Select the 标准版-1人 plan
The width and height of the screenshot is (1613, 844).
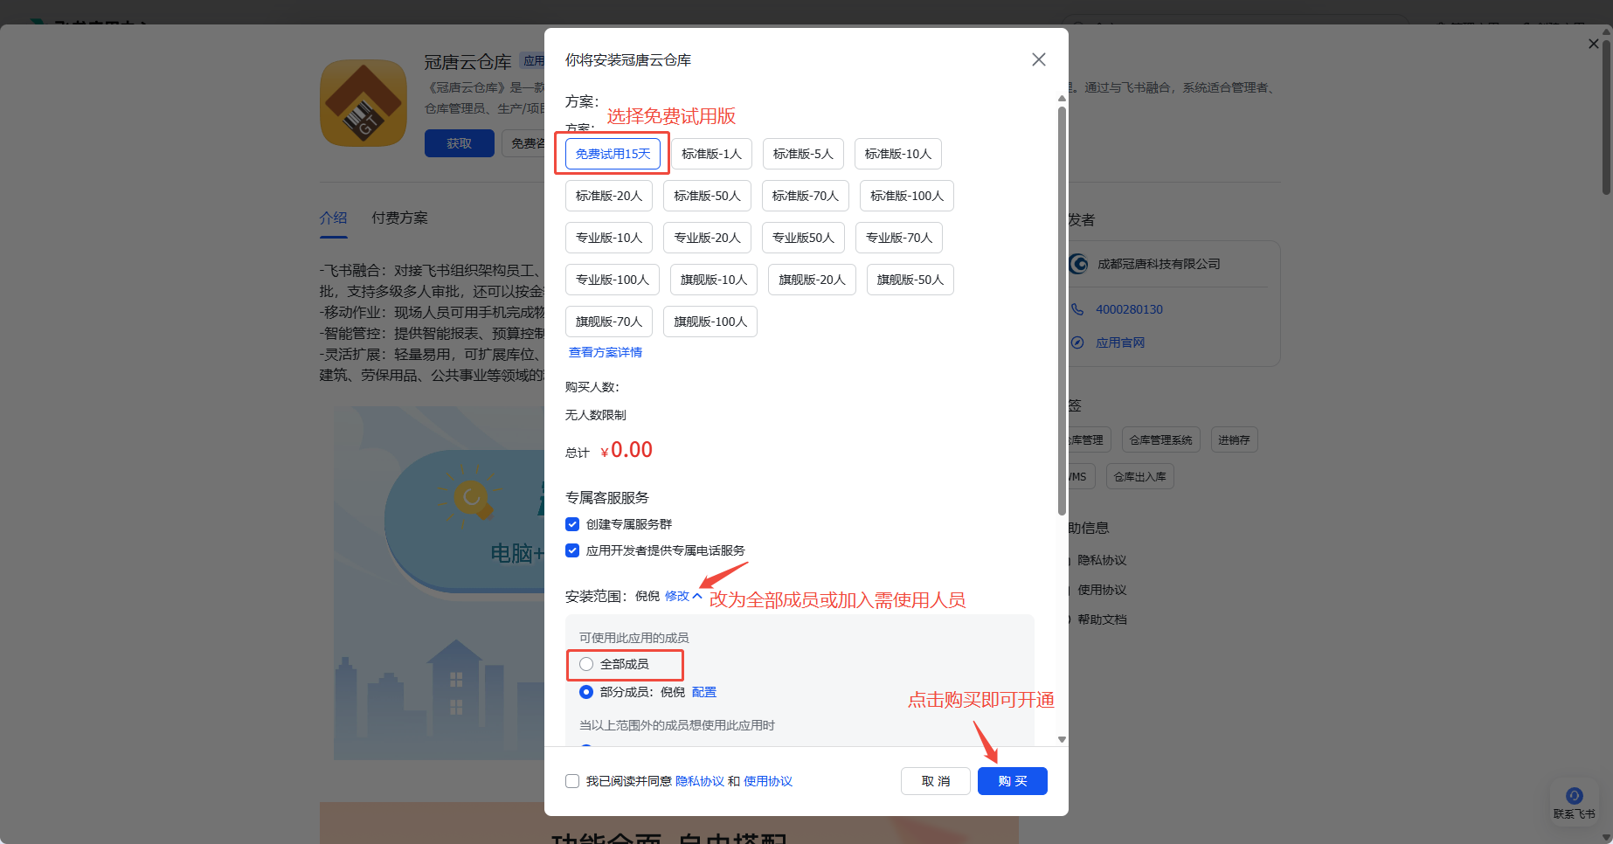[711, 154]
